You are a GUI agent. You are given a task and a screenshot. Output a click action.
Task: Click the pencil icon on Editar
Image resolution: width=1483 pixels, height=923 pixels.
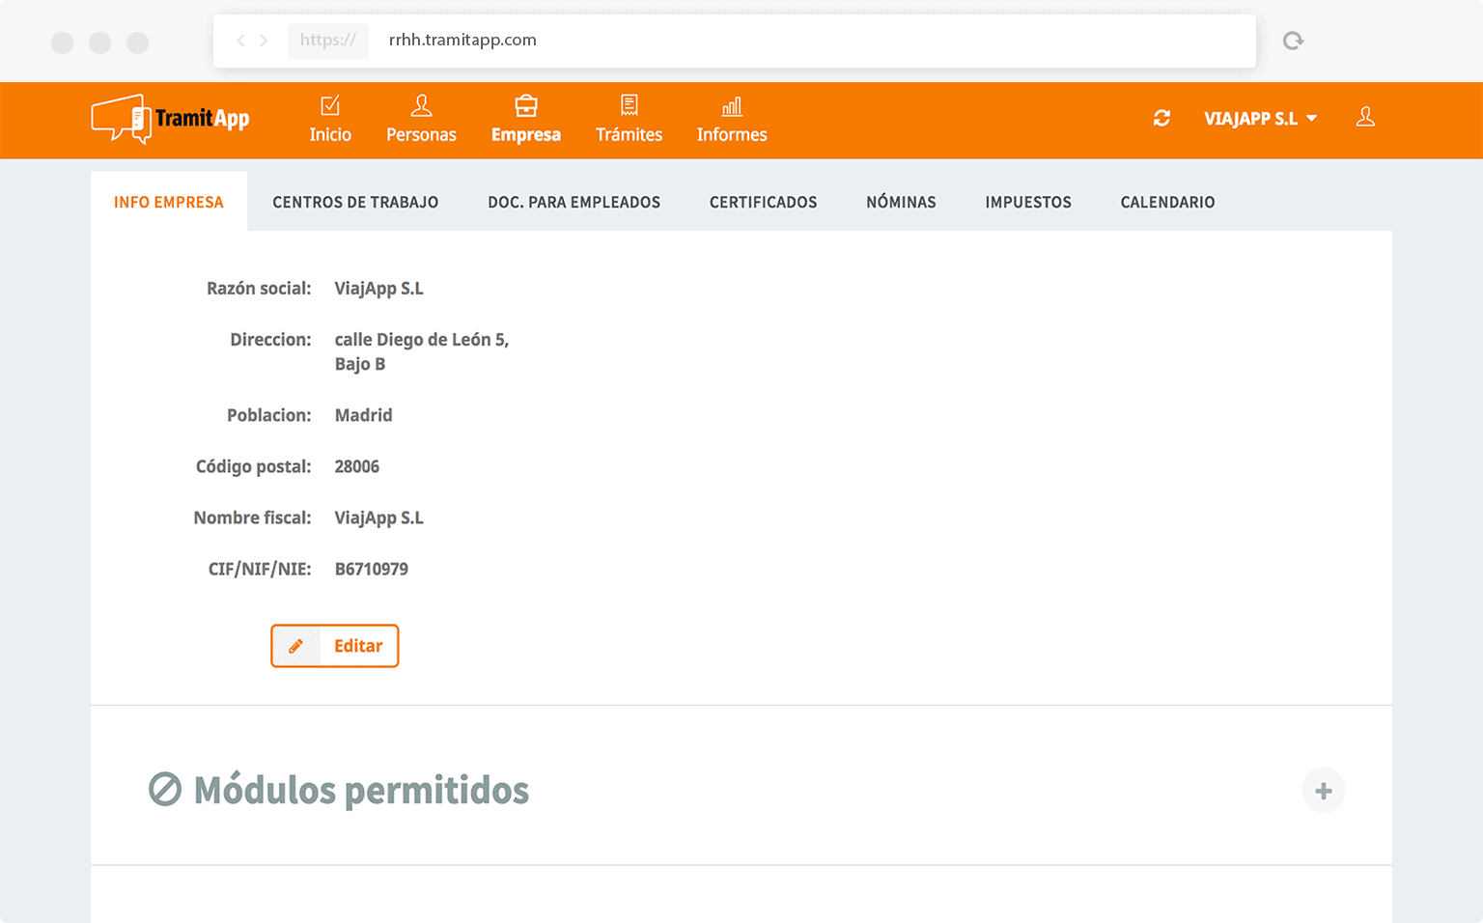tap(296, 646)
